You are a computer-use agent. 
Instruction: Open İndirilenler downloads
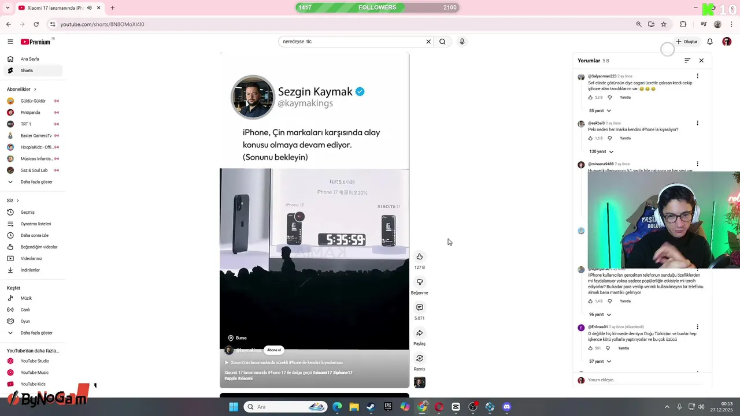32,270
